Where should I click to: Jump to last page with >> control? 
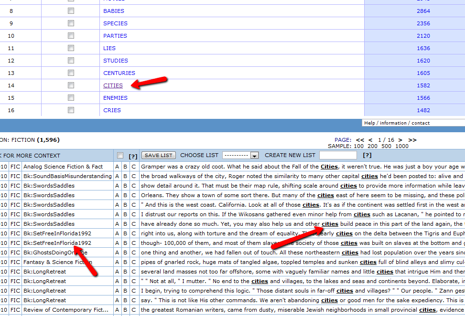412,140
